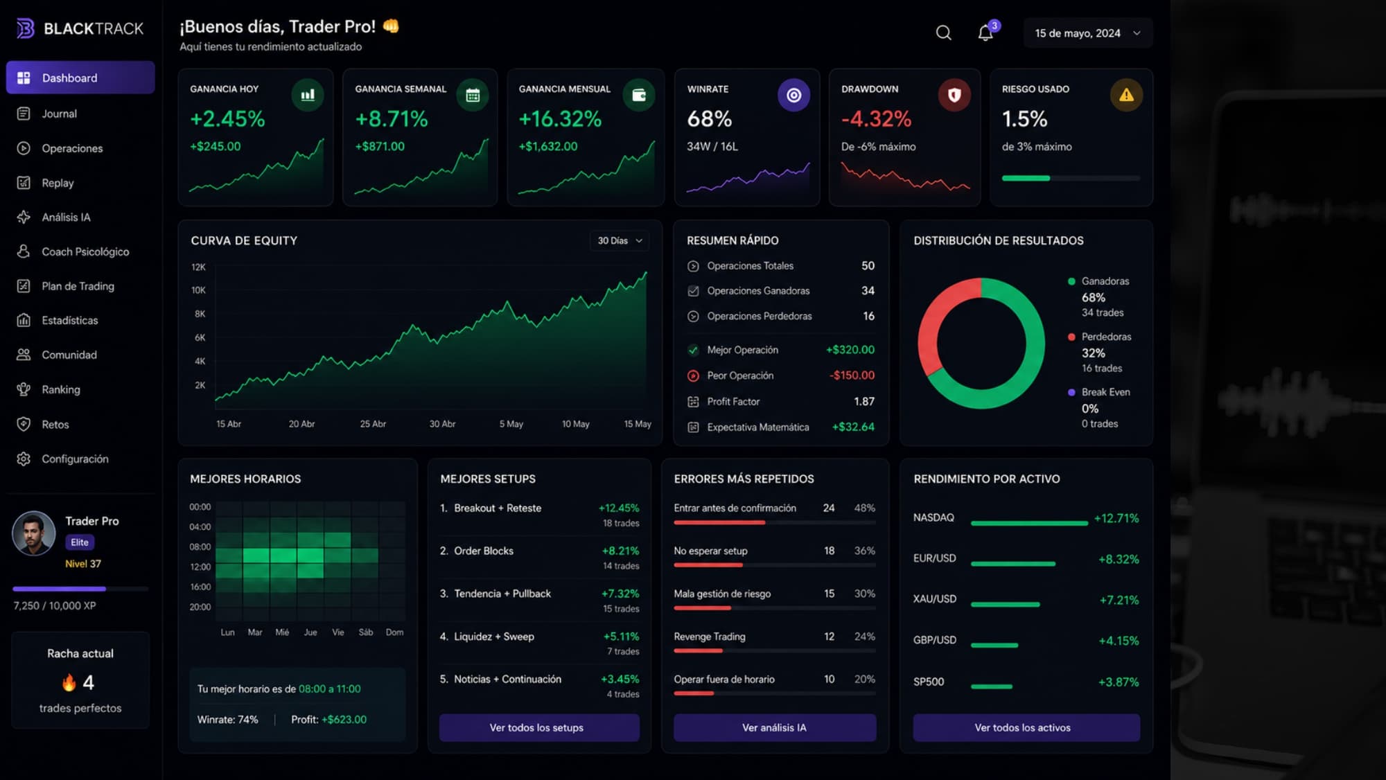Screen dimensions: 1386x780
Task: Click the Expectativa Matemática icon
Action: click(693, 427)
